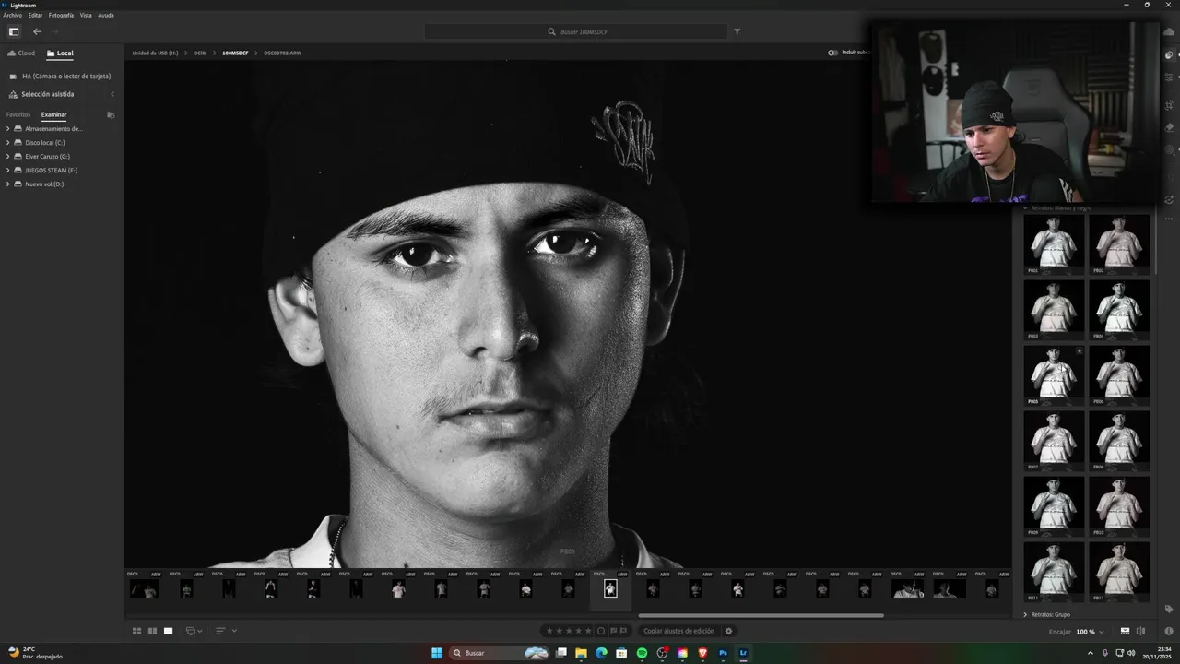Click Copiar ajustes de edición
This screenshot has width=1180, height=664.
pyautogui.click(x=678, y=631)
